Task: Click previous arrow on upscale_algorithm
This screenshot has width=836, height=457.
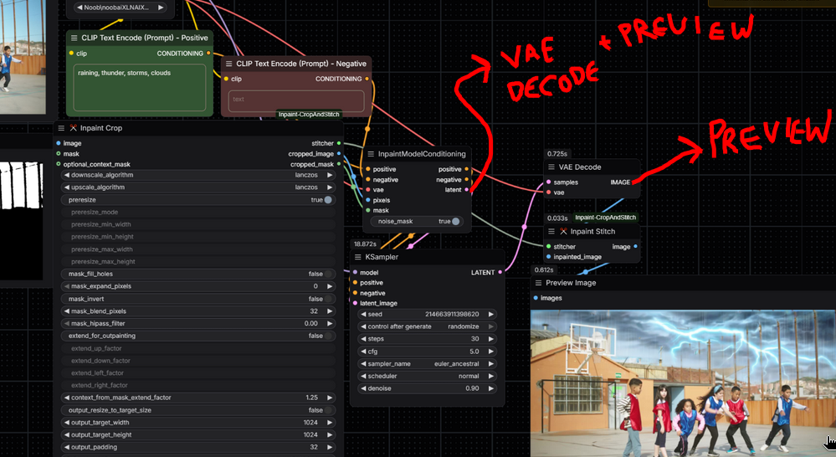Action: 67,187
